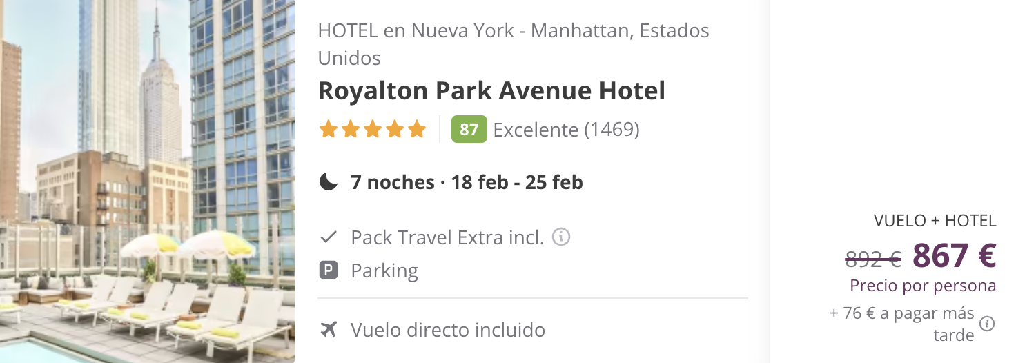Click the HOTEL en Nueva York location text

514,44
